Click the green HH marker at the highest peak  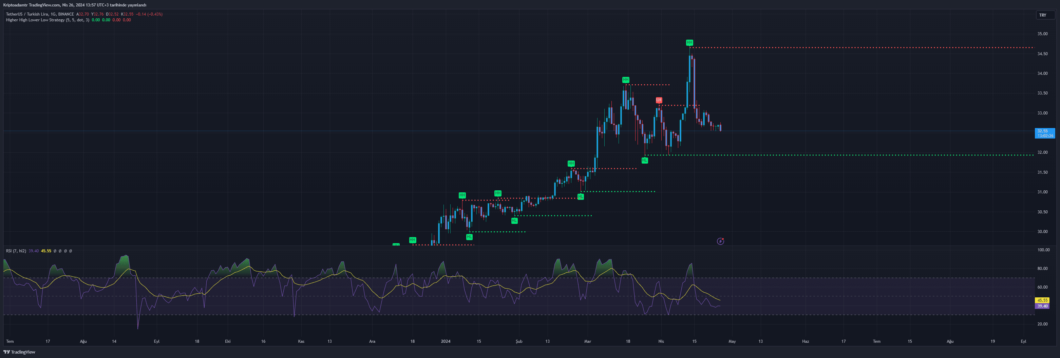[689, 42]
